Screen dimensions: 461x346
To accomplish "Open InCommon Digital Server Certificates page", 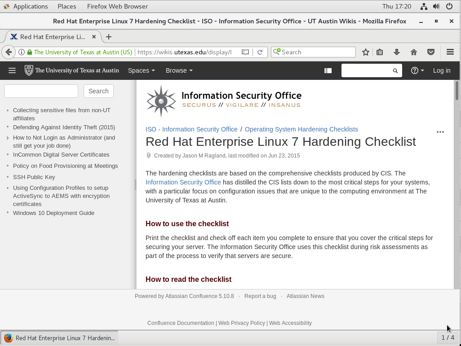I will point(61,154).
